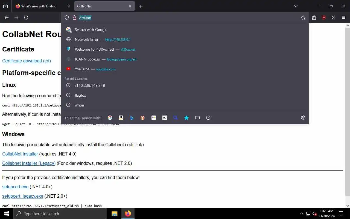Image resolution: width=350 pixels, height=219 pixels.
Task: Open File Explorer from the taskbar
Action: point(114,214)
